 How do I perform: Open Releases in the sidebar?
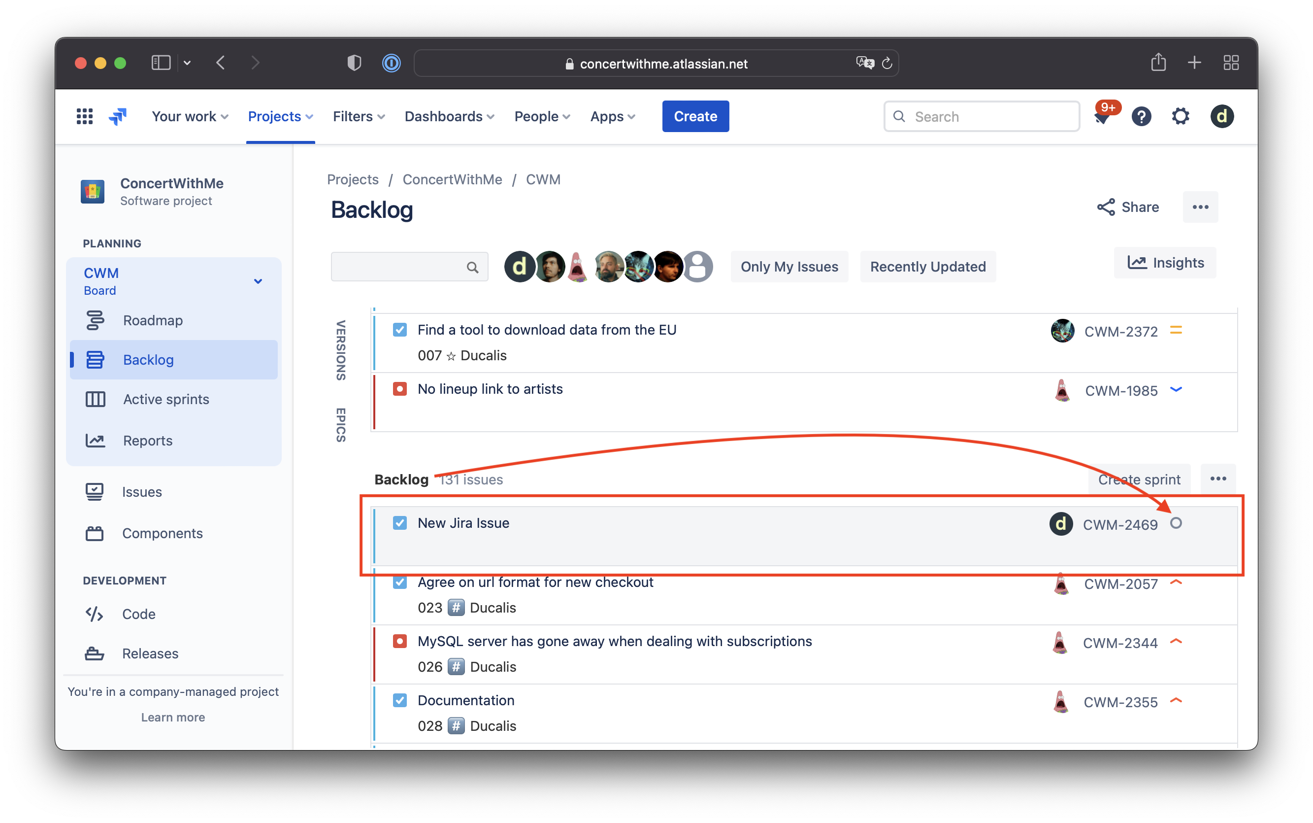coord(150,653)
